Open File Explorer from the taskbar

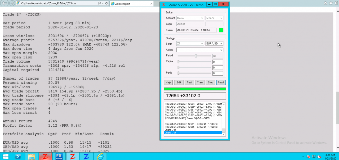pos(32,156)
